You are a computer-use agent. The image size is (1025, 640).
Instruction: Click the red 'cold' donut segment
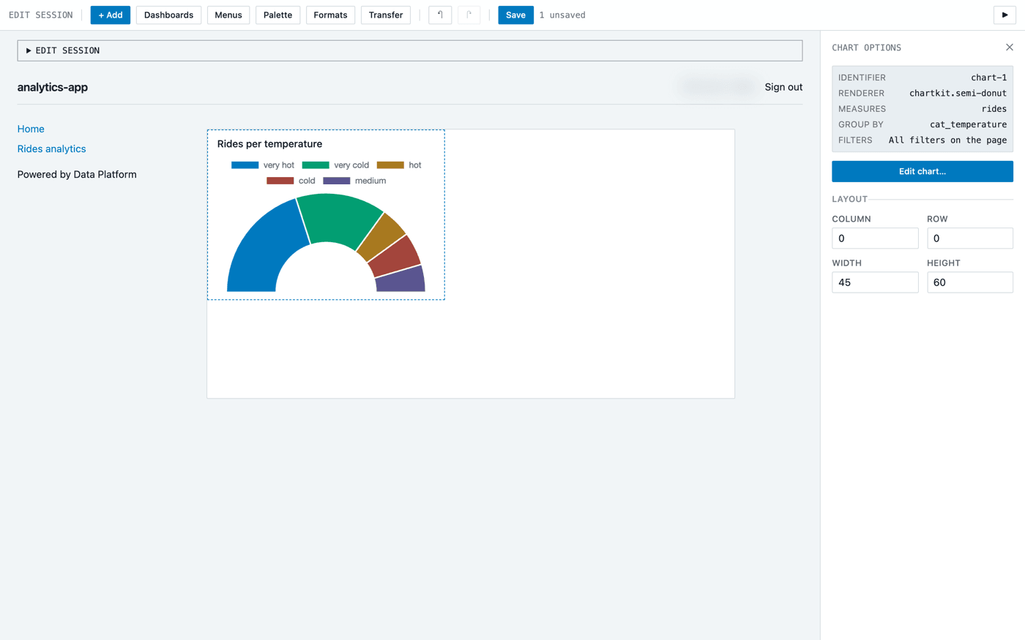click(x=395, y=255)
